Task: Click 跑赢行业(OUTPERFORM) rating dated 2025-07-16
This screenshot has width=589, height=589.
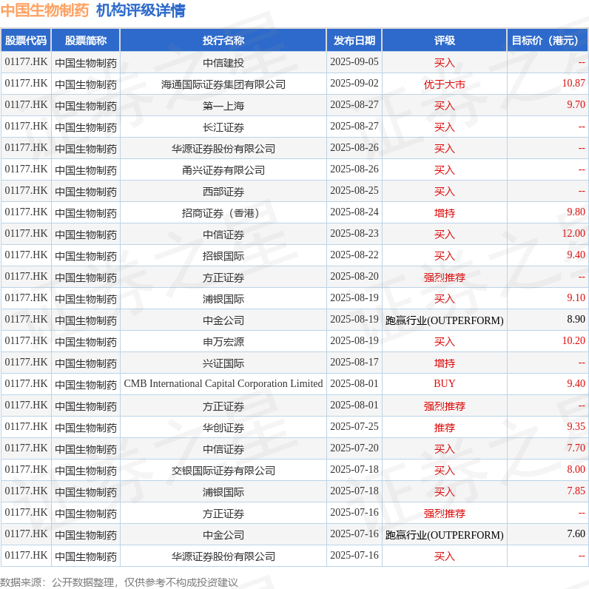Action: [445, 534]
